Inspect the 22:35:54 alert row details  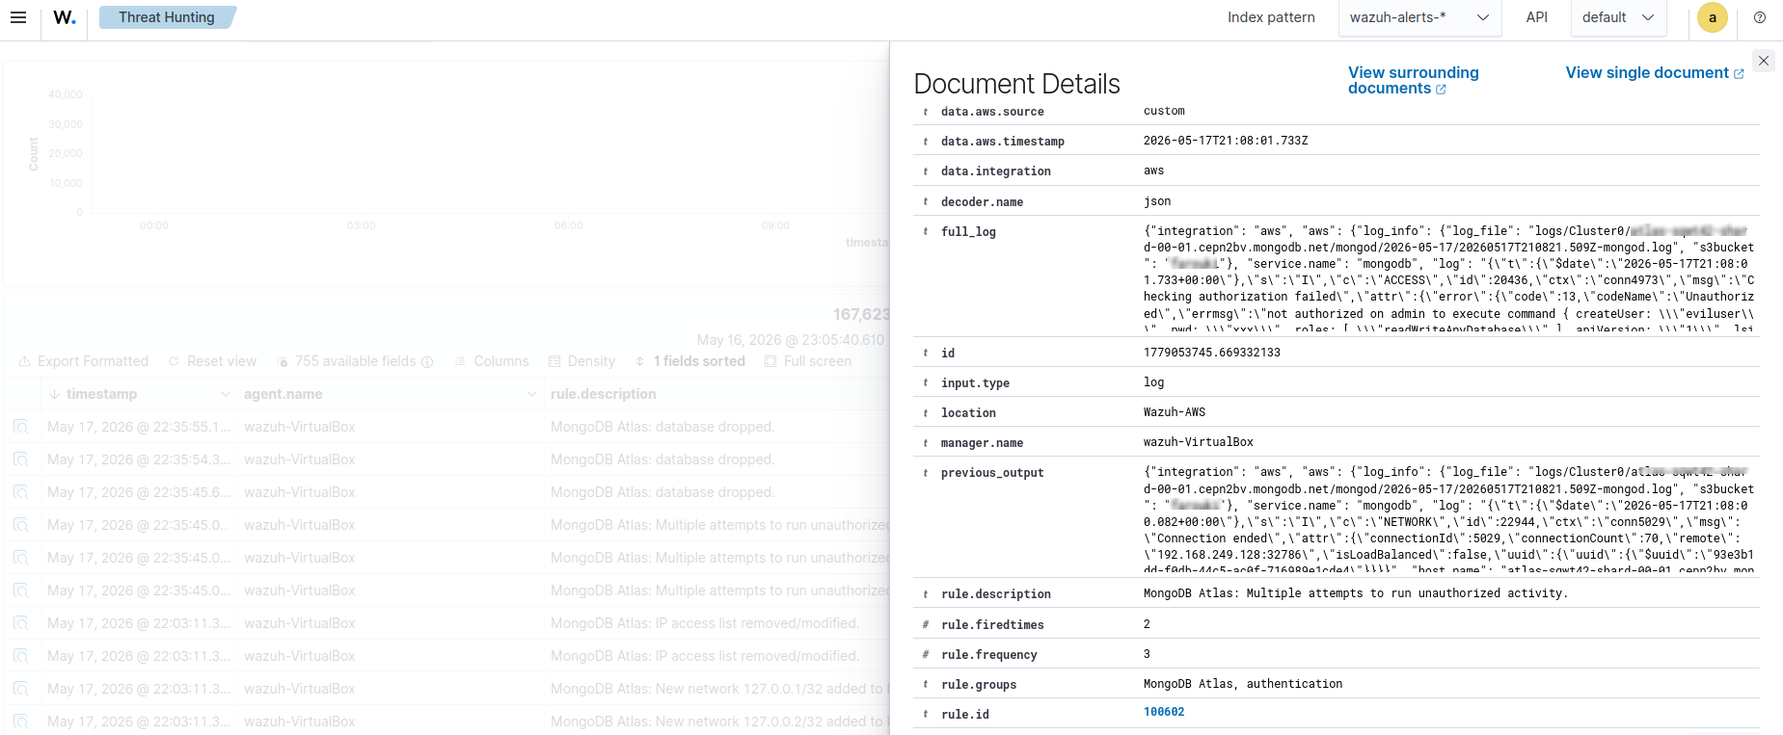20,459
